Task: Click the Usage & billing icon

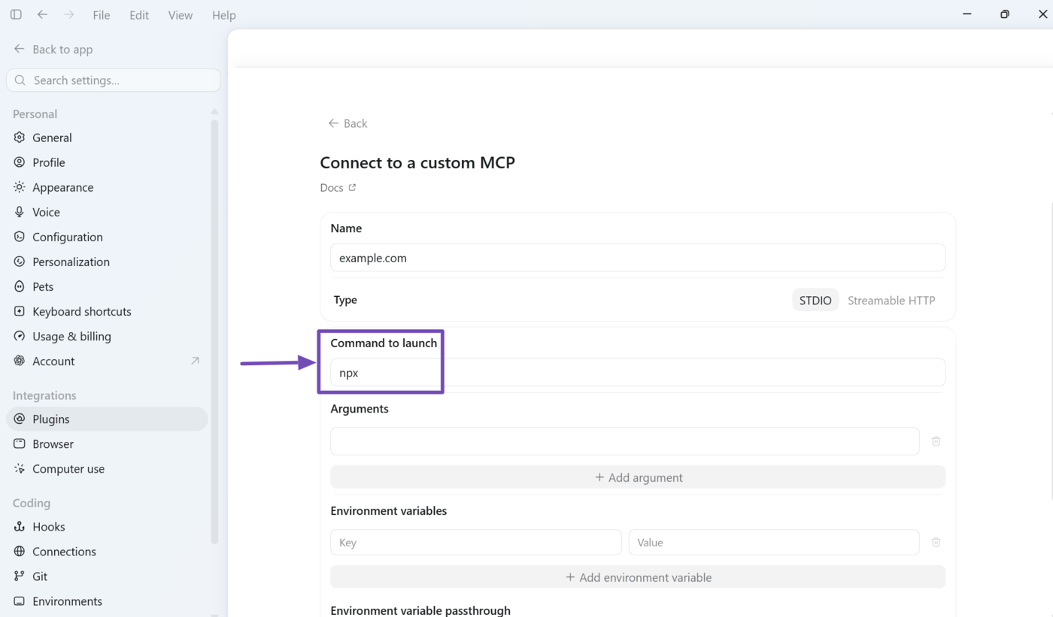Action: coord(20,336)
